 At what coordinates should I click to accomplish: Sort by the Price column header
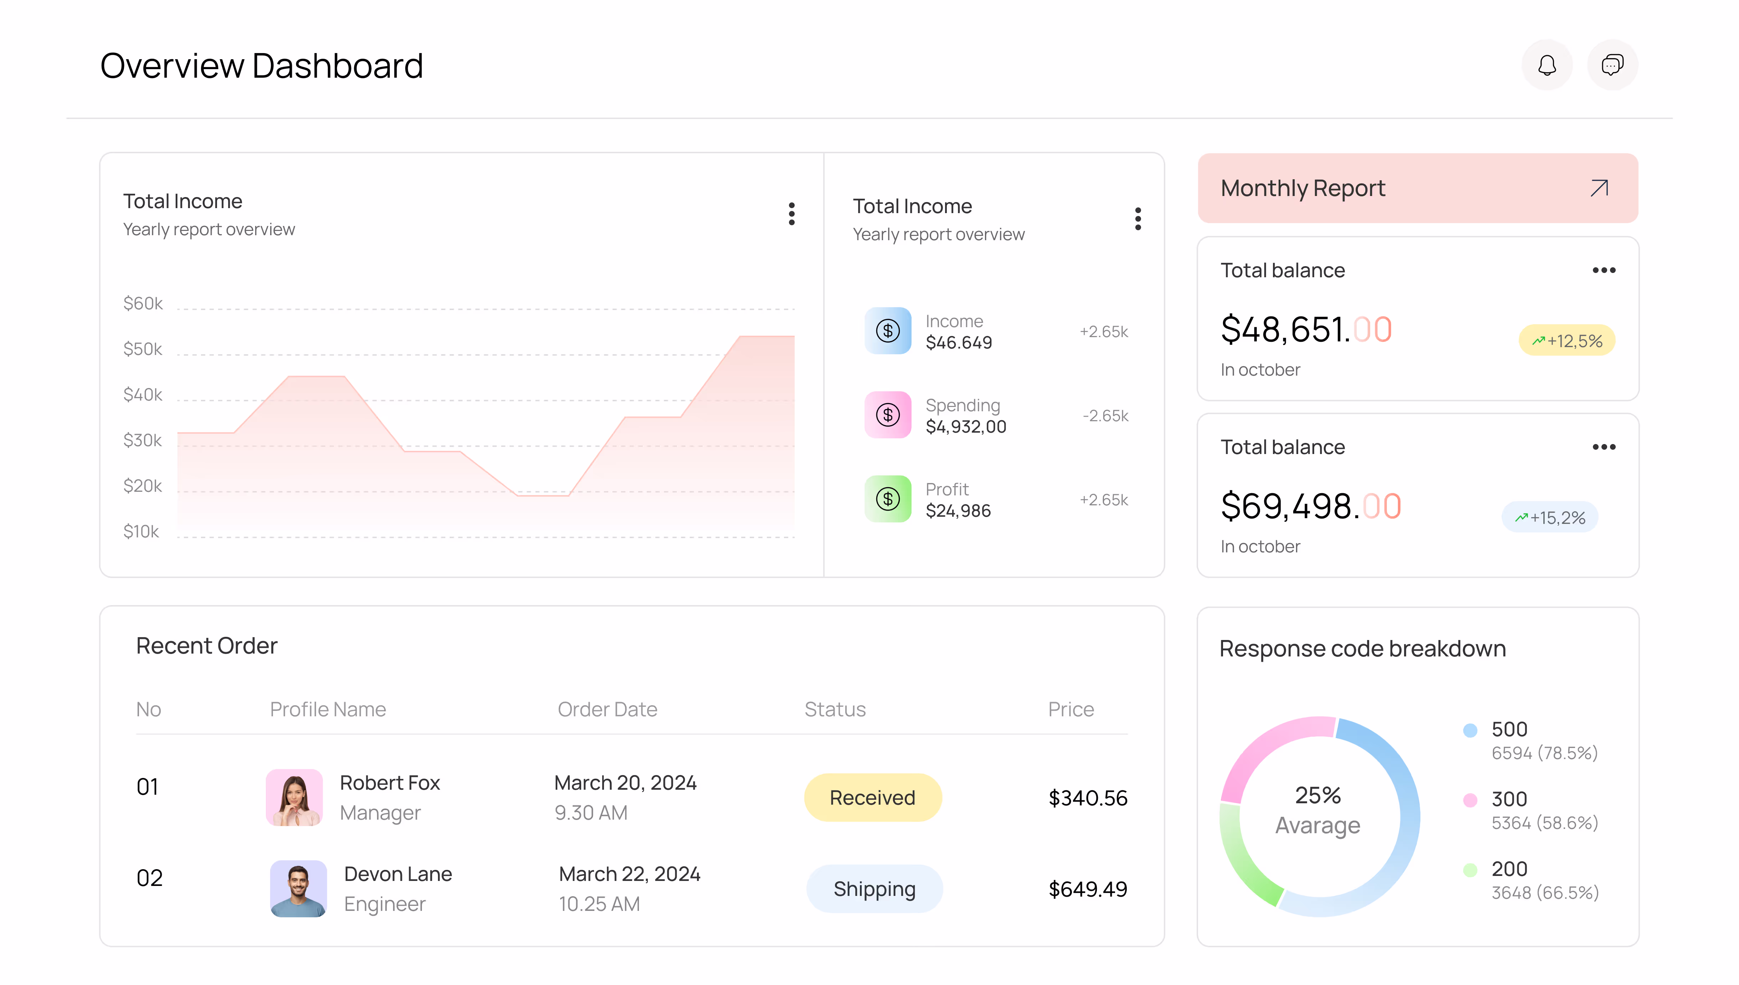[1071, 709]
